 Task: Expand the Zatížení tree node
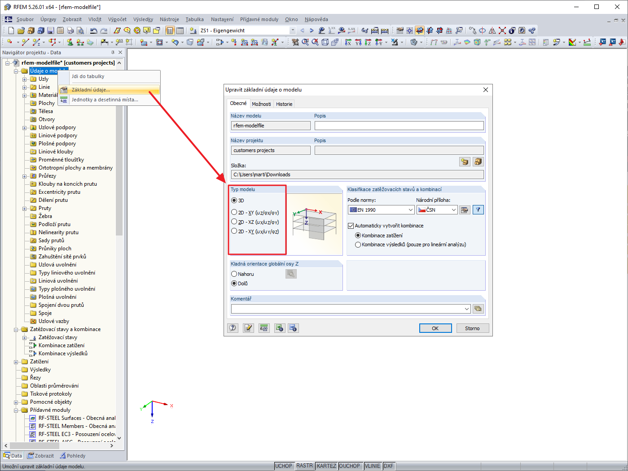pos(16,362)
